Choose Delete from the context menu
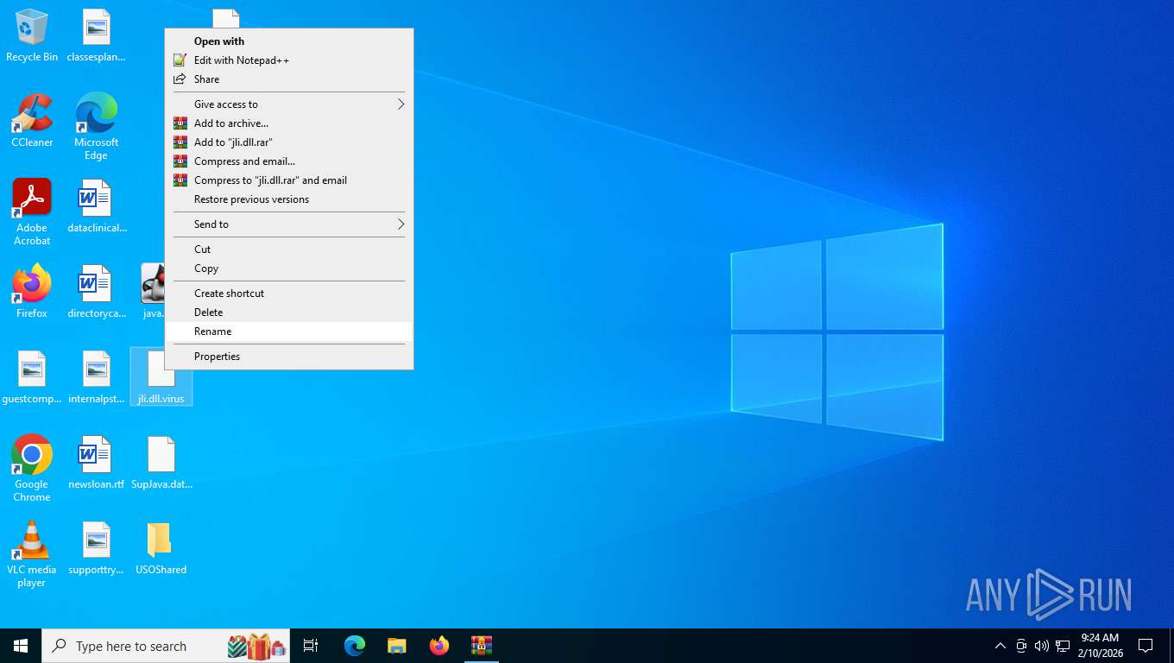This screenshot has width=1174, height=663. 289,313
